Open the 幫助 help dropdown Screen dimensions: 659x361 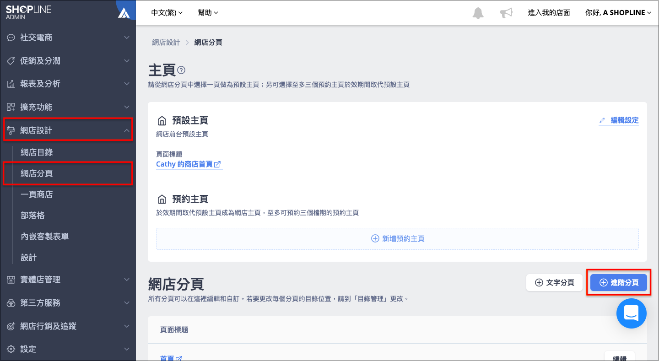tap(208, 13)
